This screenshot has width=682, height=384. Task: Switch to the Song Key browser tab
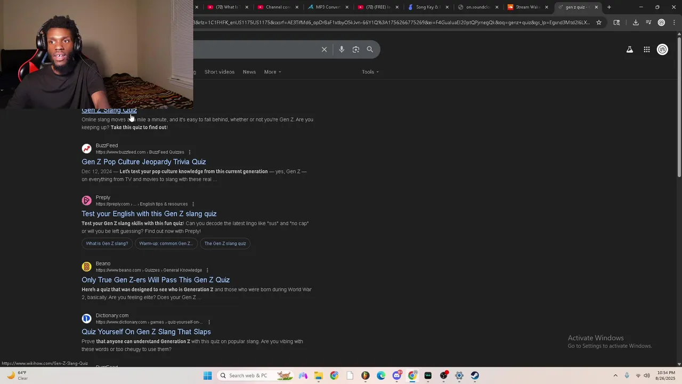(x=427, y=7)
